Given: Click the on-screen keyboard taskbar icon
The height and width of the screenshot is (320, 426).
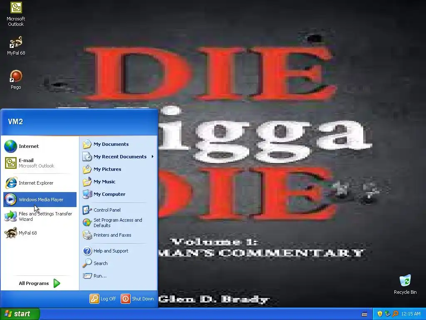Looking at the screenshot, I should click(364, 314).
